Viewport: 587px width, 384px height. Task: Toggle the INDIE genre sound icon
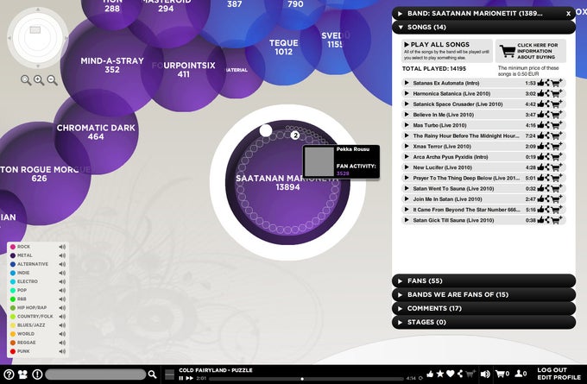[x=62, y=273]
